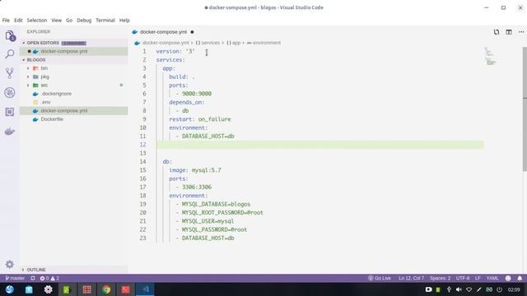Open the notifications bell in the status bar

(x=520, y=278)
